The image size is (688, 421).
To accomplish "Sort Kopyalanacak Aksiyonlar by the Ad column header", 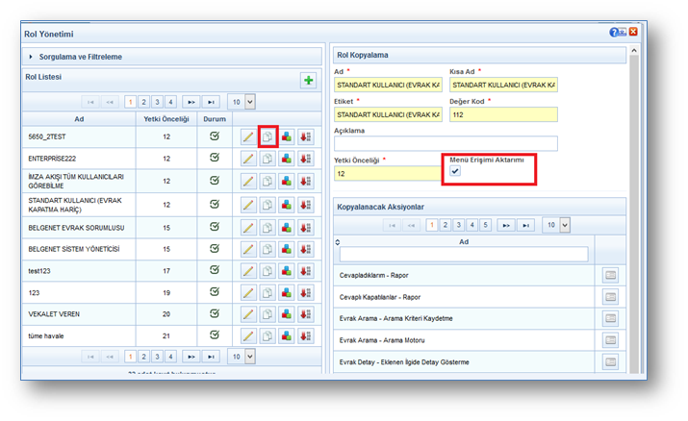I will click(466, 242).
